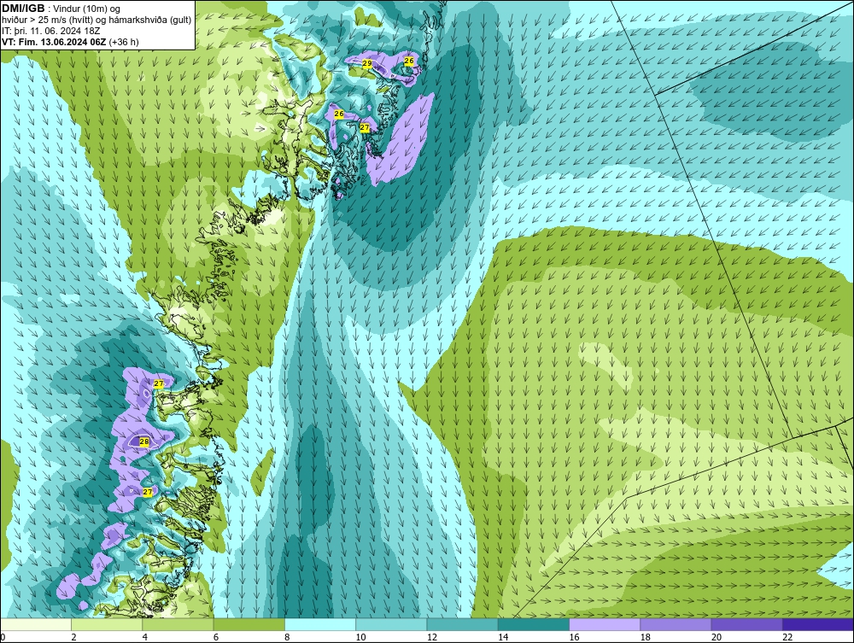Click the 8–10 m/s pale cyan legend swatch
The height and width of the screenshot is (643, 854).
(x=320, y=624)
